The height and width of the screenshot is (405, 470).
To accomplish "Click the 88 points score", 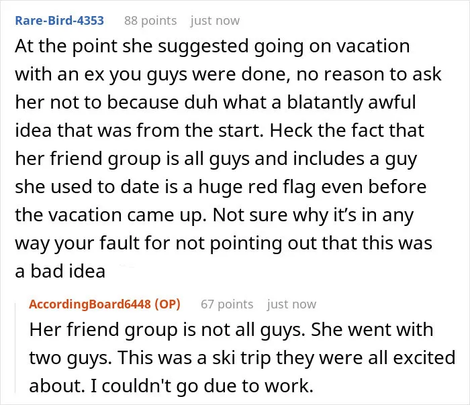I will pyautogui.click(x=150, y=21).
